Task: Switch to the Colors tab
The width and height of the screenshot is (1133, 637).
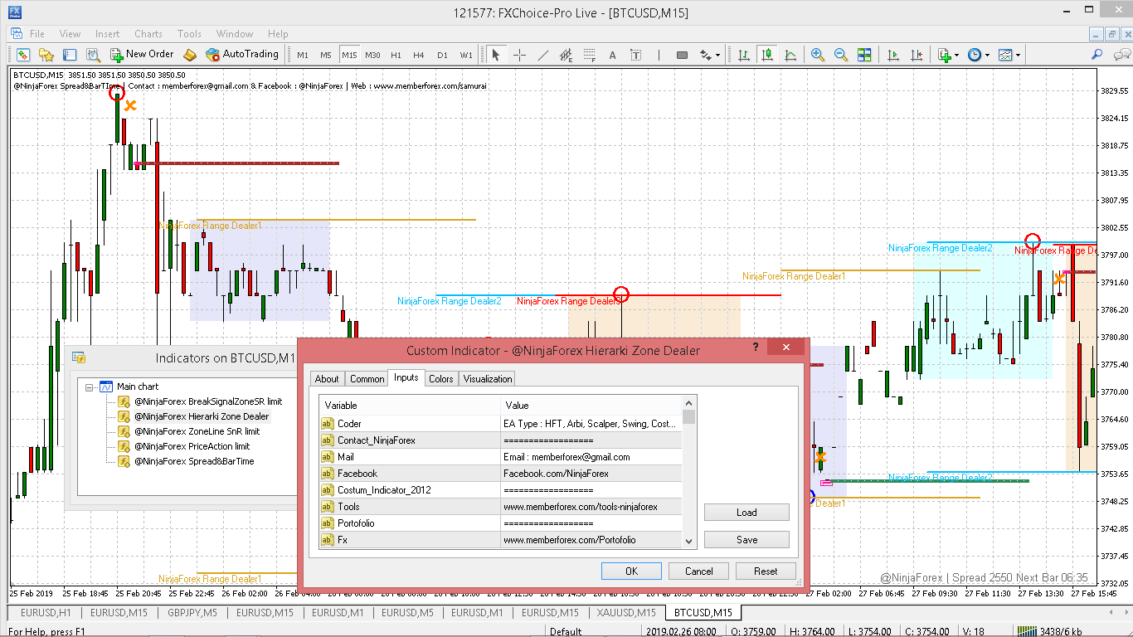Action: pos(440,379)
